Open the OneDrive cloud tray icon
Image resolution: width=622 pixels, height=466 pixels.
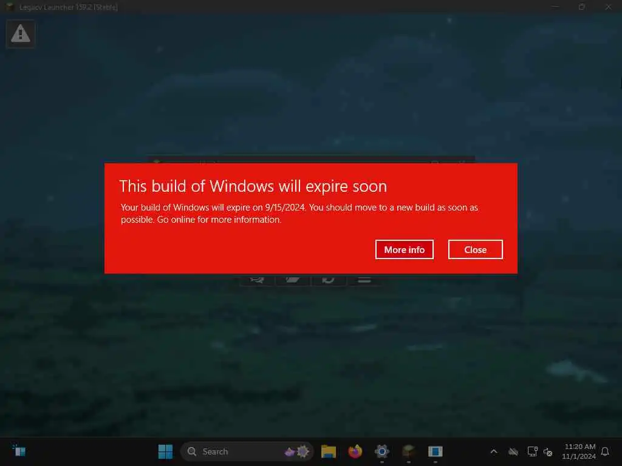[513, 451]
